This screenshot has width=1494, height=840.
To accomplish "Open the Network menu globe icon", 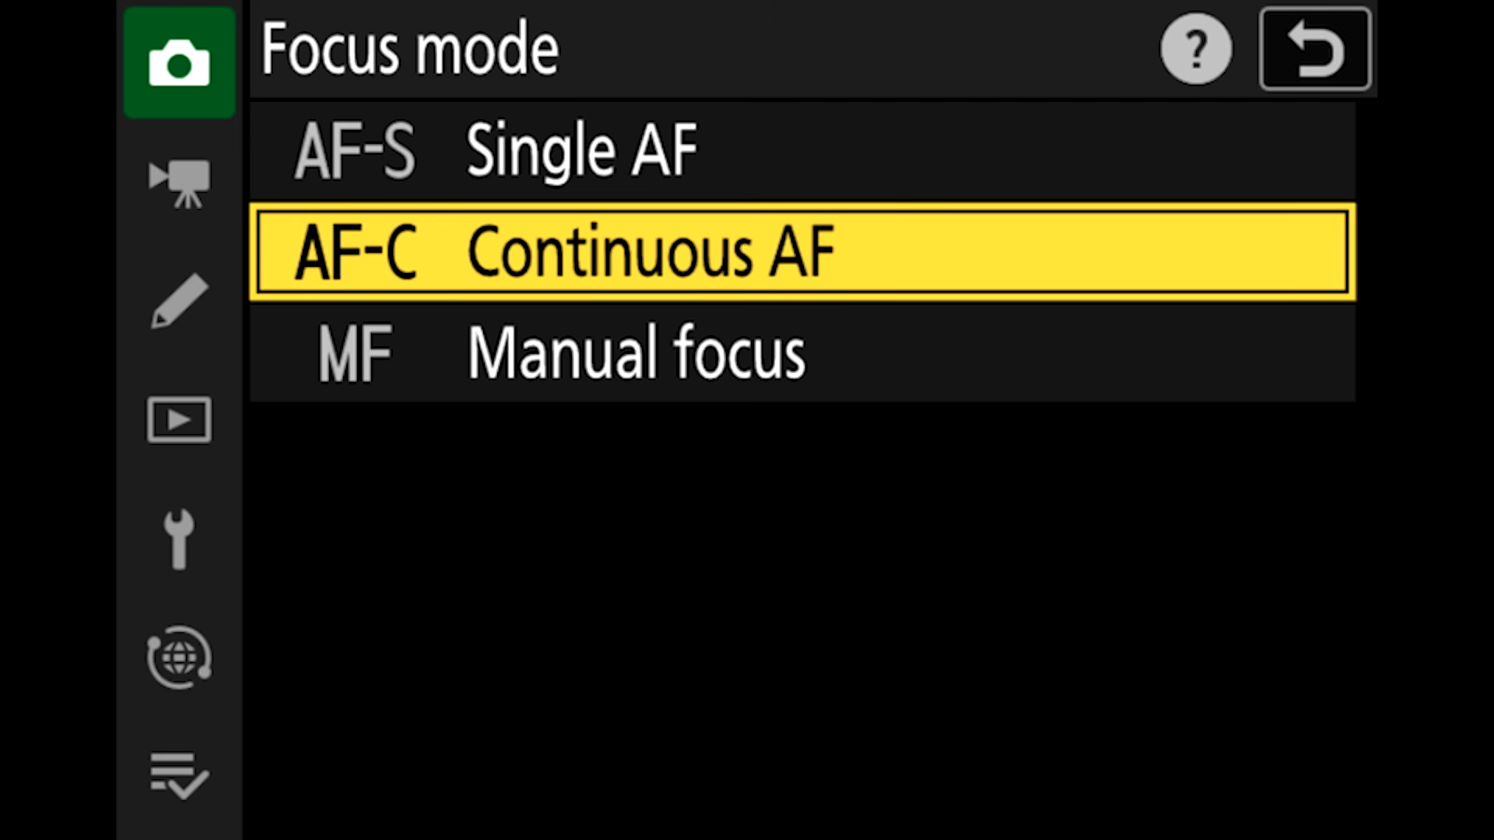I will [179, 658].
